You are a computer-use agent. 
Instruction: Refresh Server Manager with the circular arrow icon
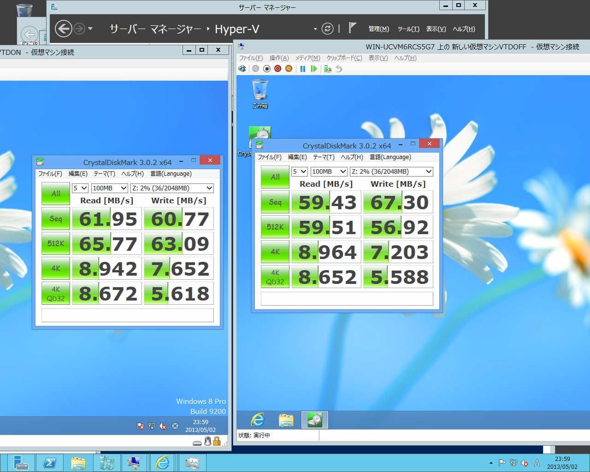[x=327, y=29]
